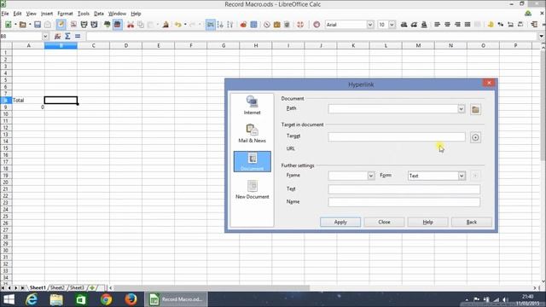Run the Spelling check icon
The width and height of the screenshot is (546, 307).
point(107,25)
